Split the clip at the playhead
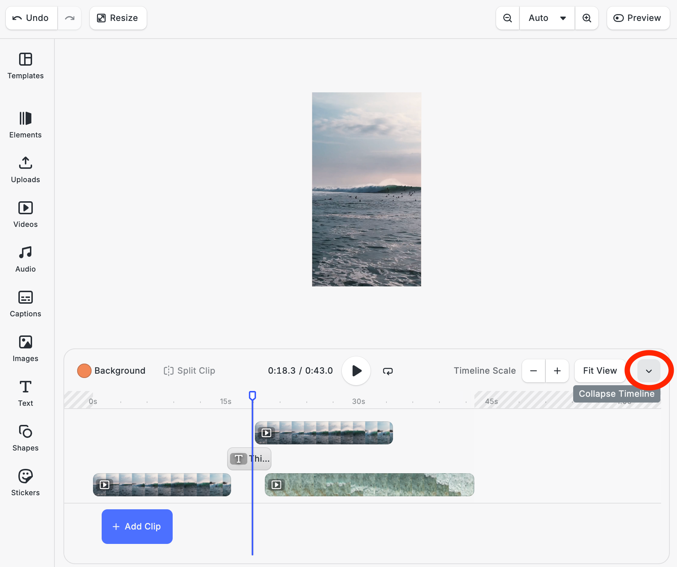Viewport: 677px width, 567px height. tap(189, 370)
